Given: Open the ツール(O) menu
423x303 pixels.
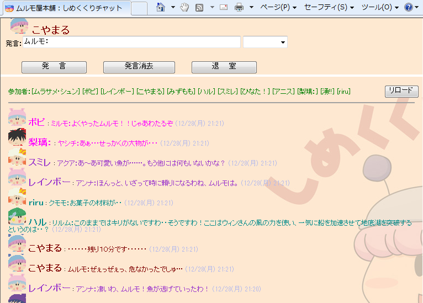Looking at the screenshot, I should point(380,8).
